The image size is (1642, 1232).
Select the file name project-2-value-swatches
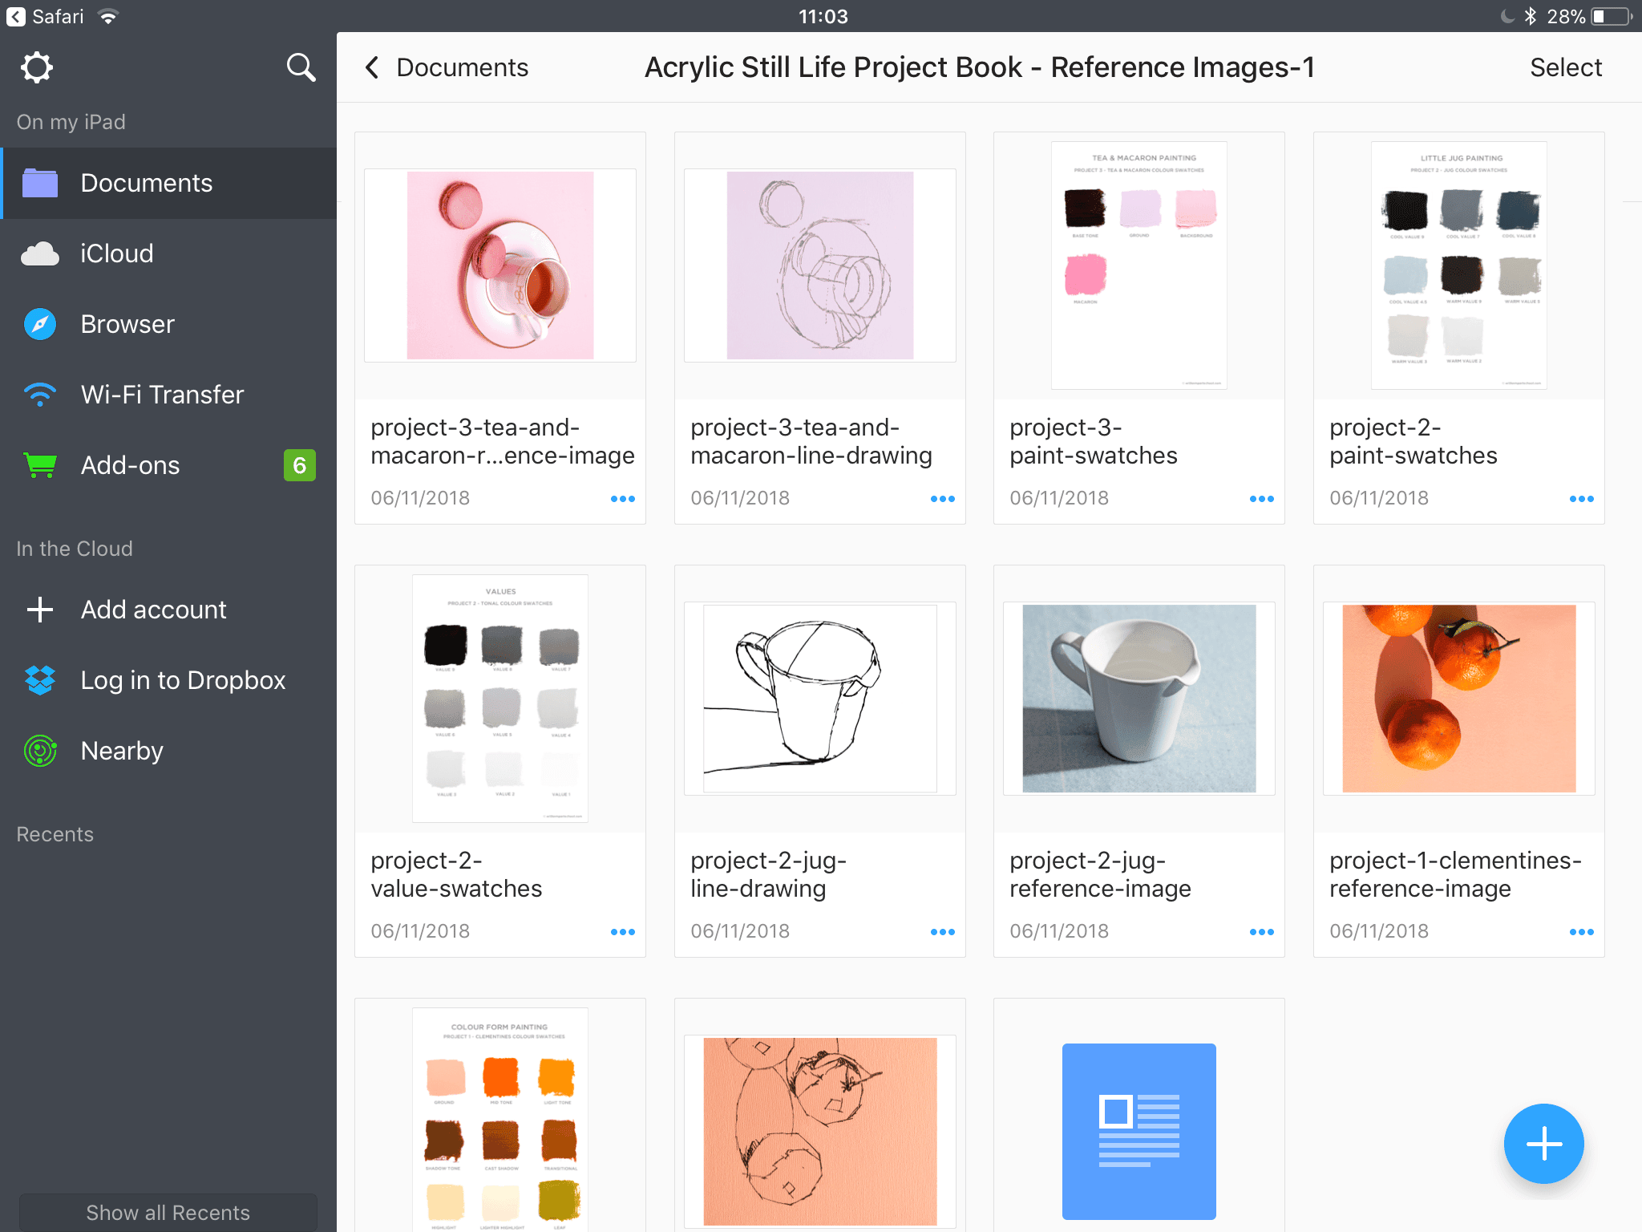(x=456, y=874)
